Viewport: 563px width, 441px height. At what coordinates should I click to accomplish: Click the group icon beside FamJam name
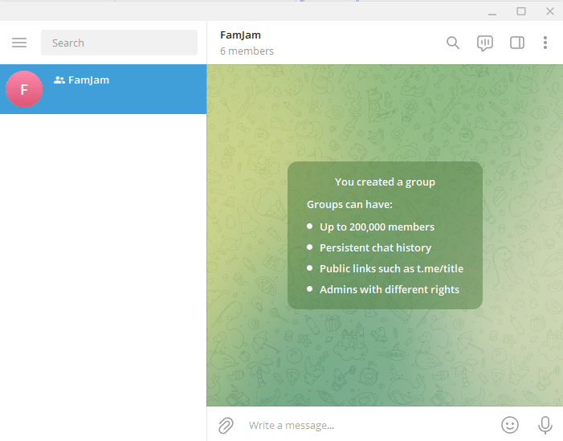click(59, 80)
